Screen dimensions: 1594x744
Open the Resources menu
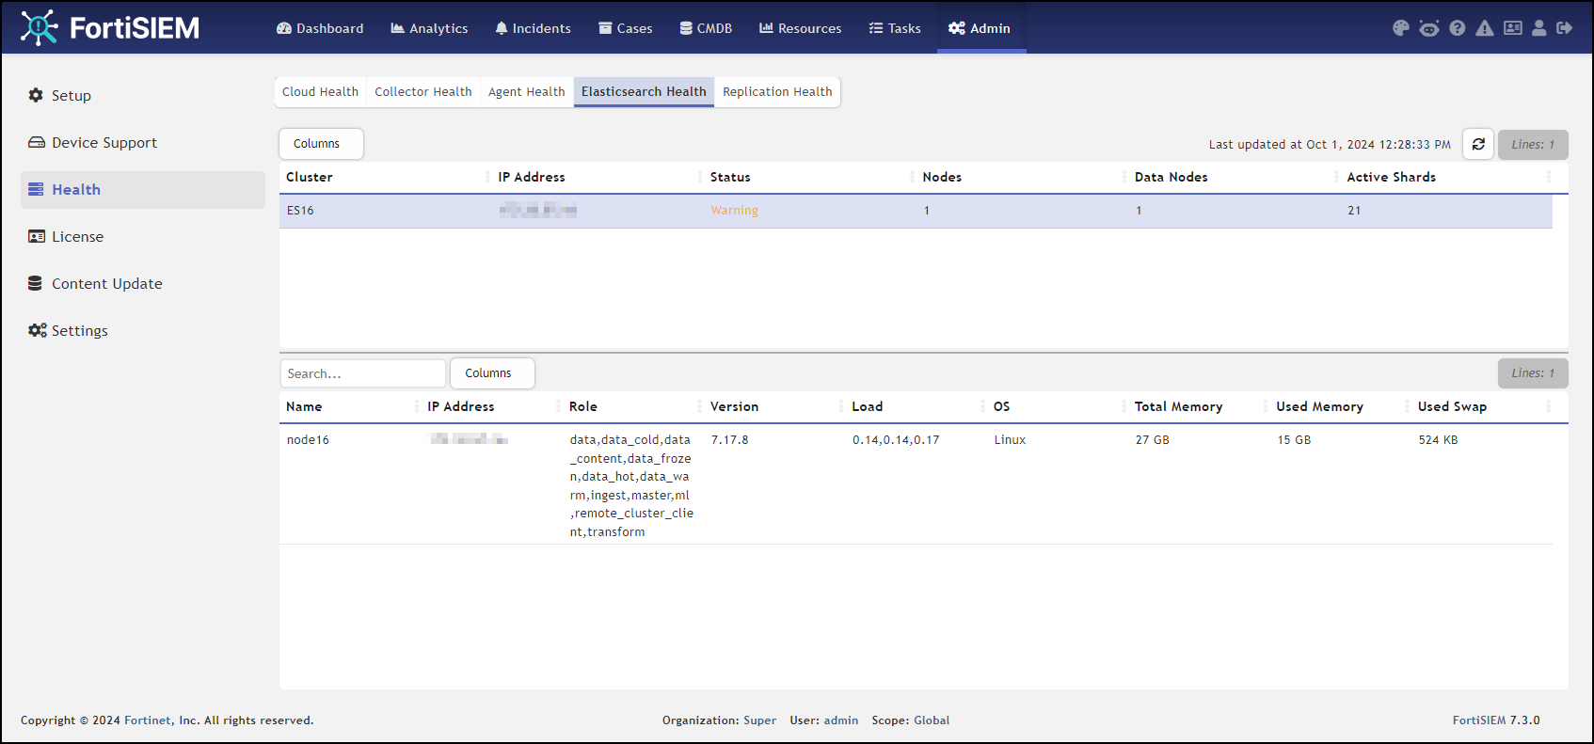tap(801, 28)
